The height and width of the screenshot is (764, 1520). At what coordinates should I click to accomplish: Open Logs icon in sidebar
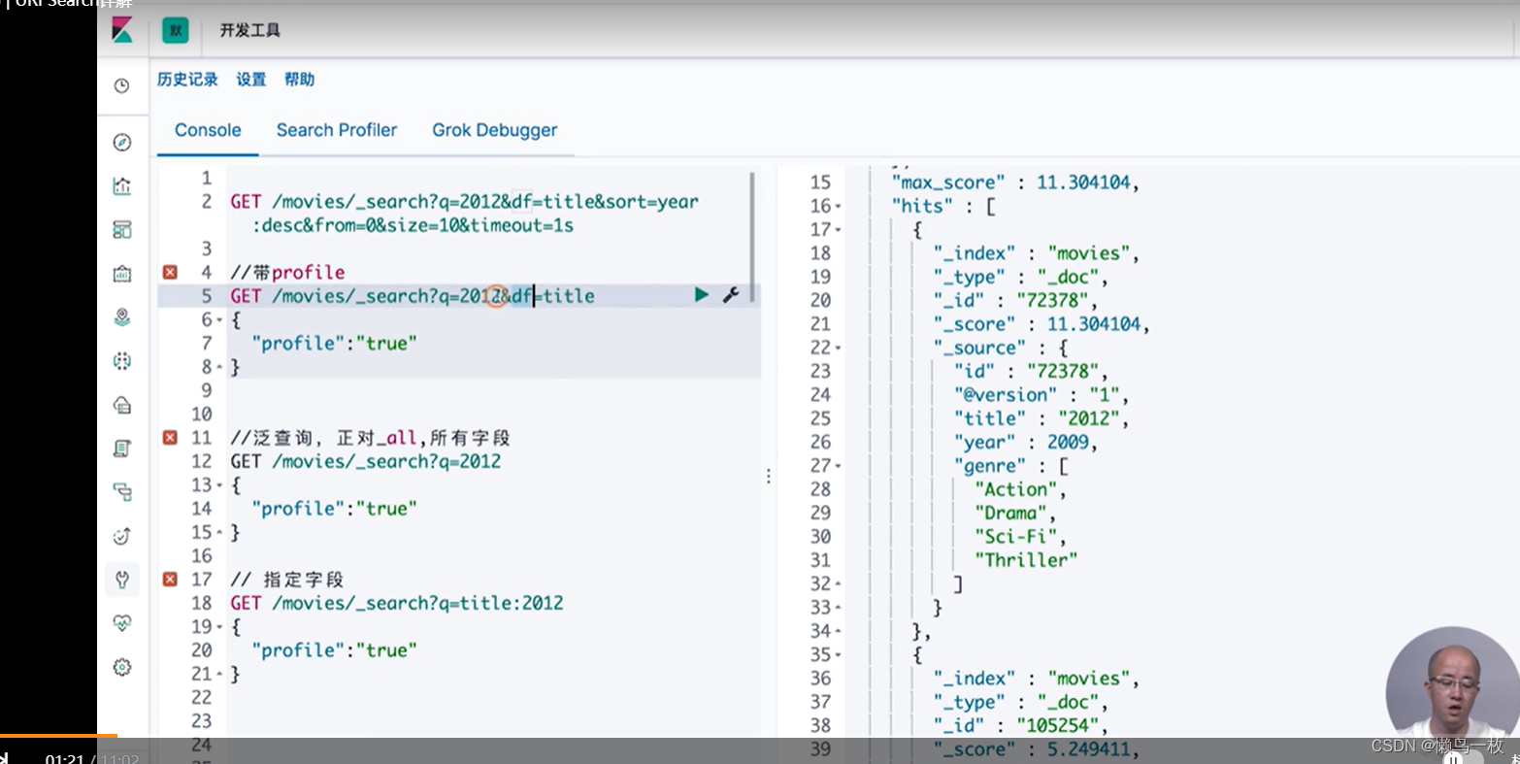122,448
